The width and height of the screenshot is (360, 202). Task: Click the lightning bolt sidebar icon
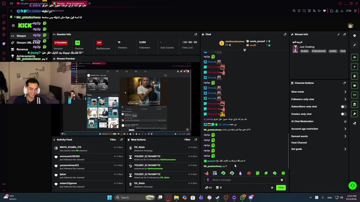355,67
